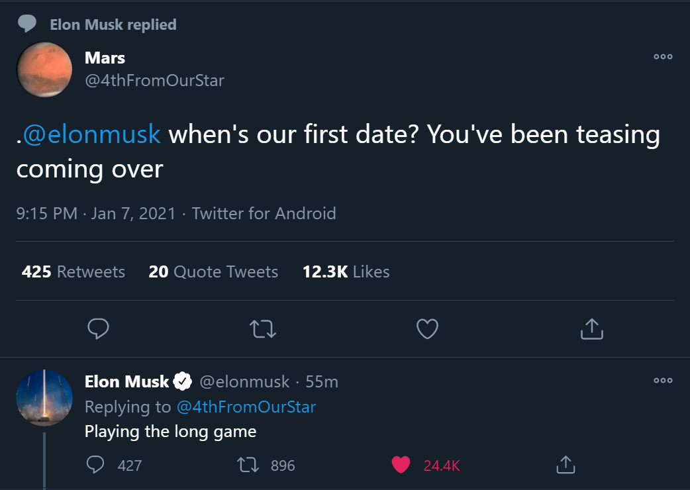Like the Mars tweet
Image resolution: width=690 pixels, height=490 pixels.
427,328
